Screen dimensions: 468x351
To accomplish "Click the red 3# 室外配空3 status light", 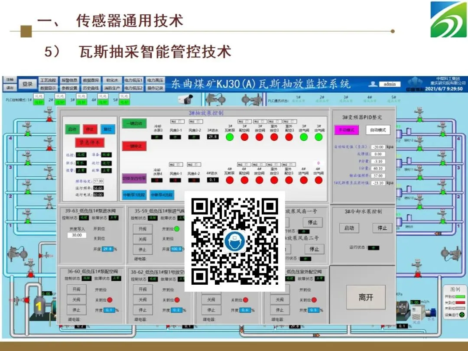I will point(289,137).
